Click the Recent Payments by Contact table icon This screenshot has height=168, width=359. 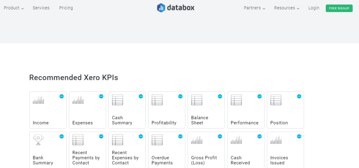click(78, 140)
